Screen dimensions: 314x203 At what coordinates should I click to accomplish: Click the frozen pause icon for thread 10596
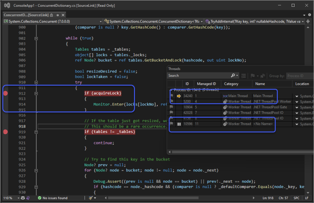point(179,125)
